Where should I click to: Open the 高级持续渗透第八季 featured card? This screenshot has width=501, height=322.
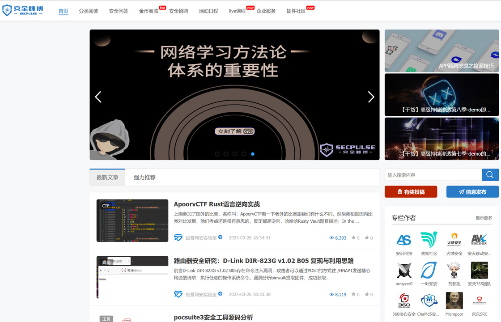(x=442, y=95)
